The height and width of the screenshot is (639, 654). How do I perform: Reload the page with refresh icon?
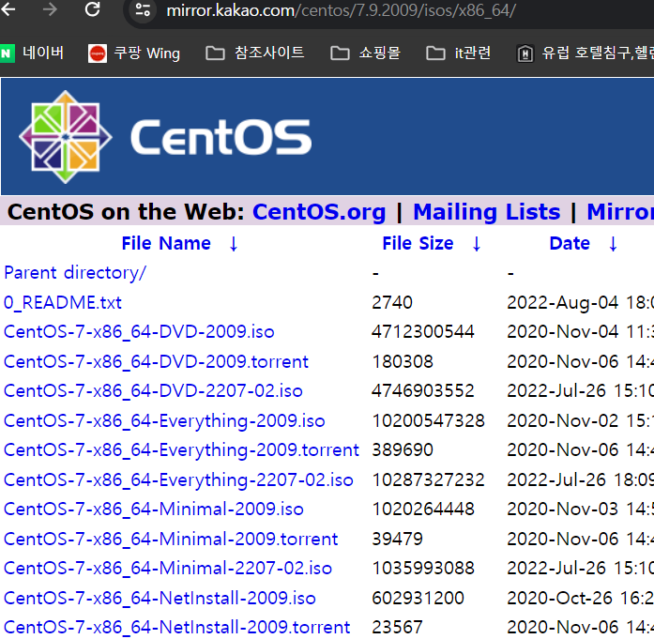(x=92, y=9)
